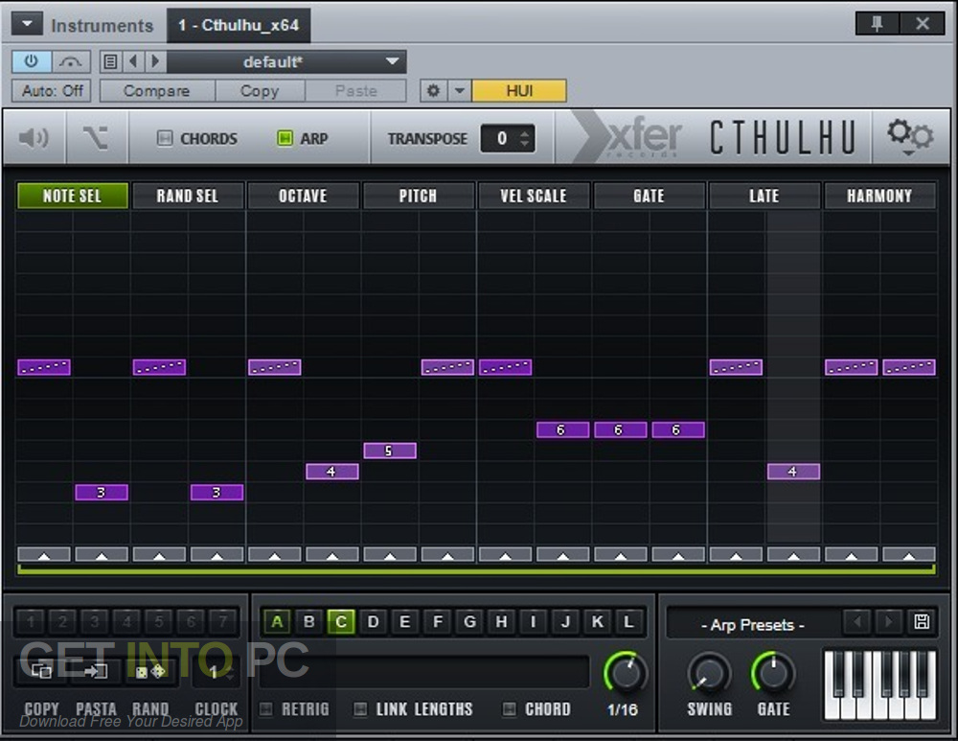Click the pattern sequence display field
Viewport: 958px width, 741px height.
tap(425, 671)
